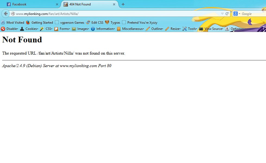Close the 404 Not Found tab
This screenshot has width=266, height=163.
click(x=114, y=4)
